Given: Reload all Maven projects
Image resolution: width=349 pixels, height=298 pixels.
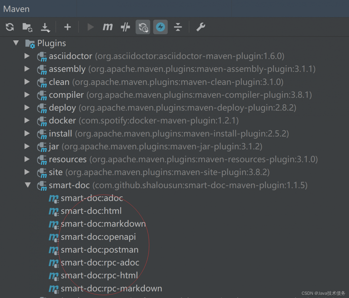Looking at the screenshot, I should [x=10, y=27].
